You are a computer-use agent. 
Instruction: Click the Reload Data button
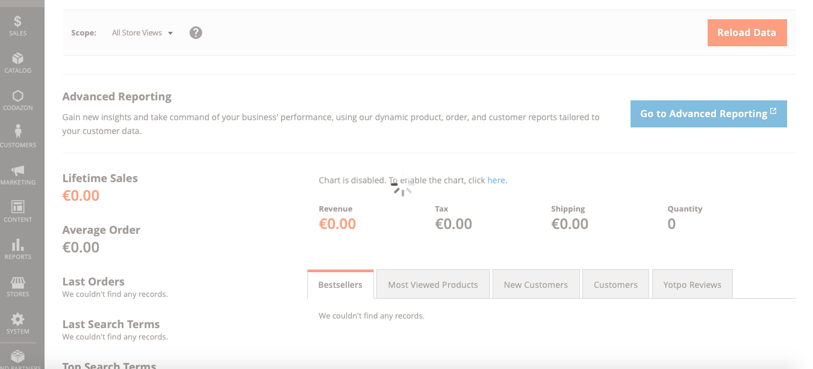[x=747, y=32]
